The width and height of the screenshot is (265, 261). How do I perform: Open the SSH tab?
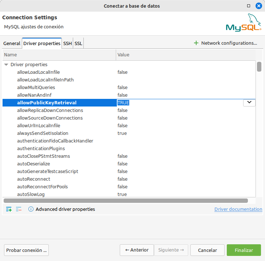[67, 43]
